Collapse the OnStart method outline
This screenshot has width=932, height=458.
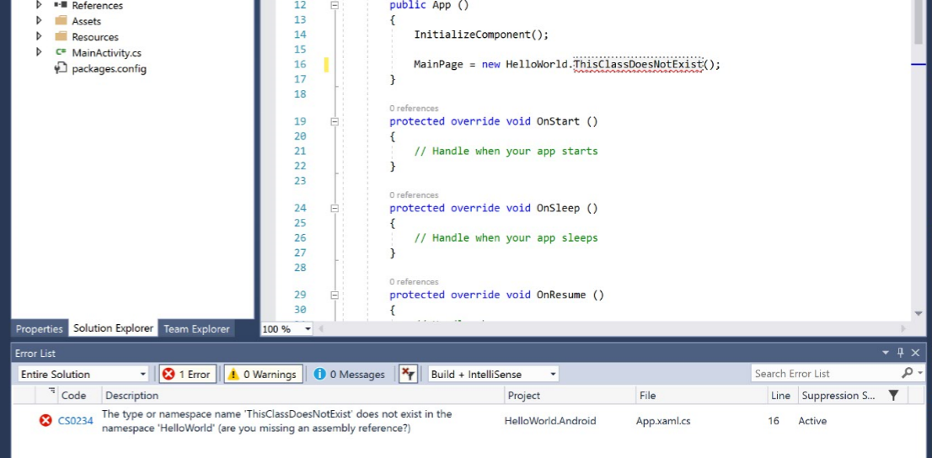[335, 121]
